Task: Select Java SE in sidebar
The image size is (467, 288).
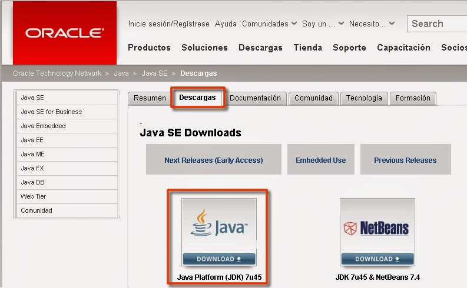Action: (x=67, y=98)
